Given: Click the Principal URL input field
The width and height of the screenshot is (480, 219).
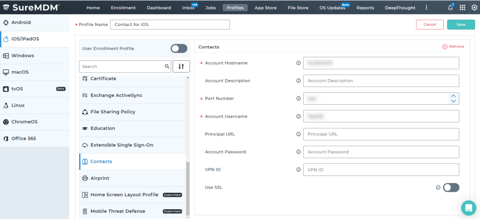Looking at the screenshot, I should (x=381, y=134).
